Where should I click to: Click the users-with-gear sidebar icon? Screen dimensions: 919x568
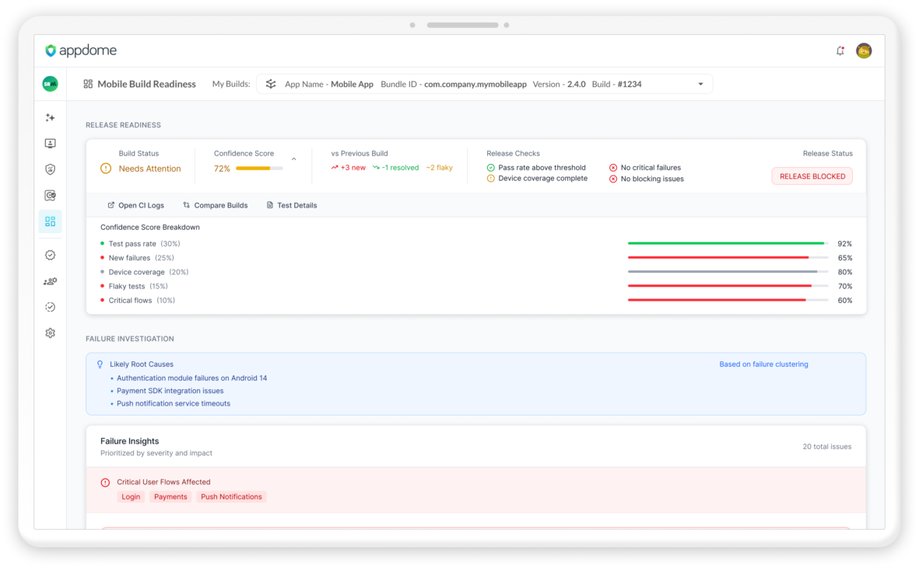(x=50, y=281)
